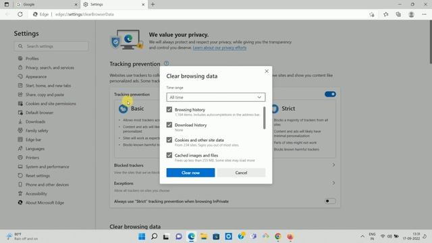
Task: Open Cookies and site permissions
Action: [51, 103]
